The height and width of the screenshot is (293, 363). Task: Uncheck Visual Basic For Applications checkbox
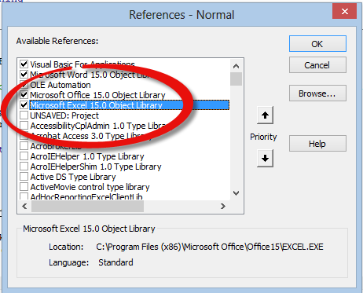pyautogui.click(x=24, y=64)
